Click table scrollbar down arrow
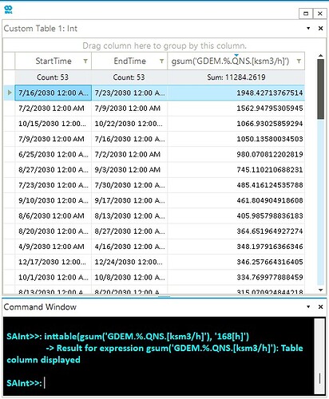Image resolution: width=329 pixels, height=399 pixels. [x=321, y=290]
